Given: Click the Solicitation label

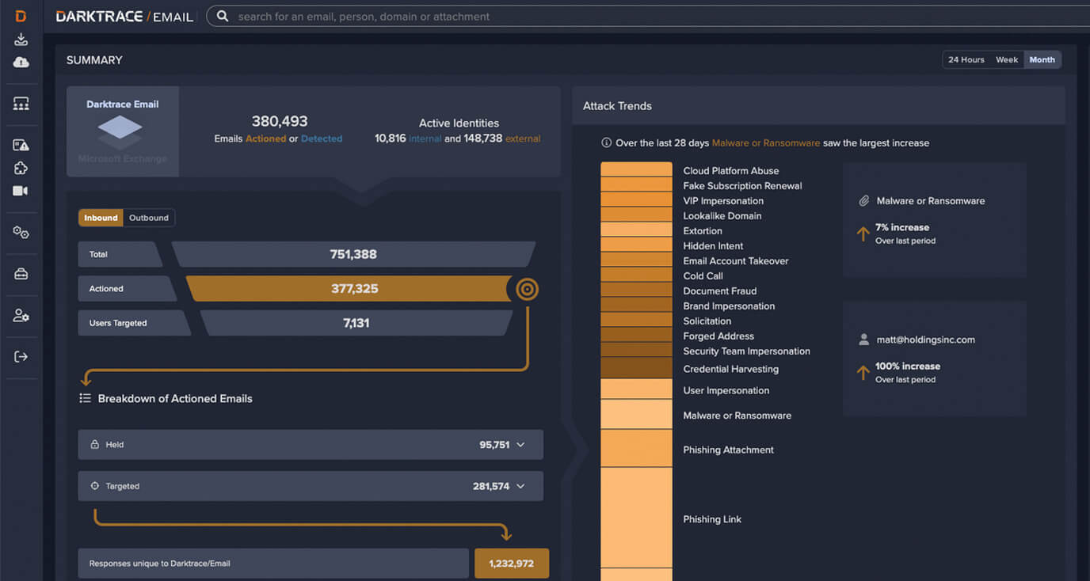Looking at the screenshot, I should click(x=707, y=321).
